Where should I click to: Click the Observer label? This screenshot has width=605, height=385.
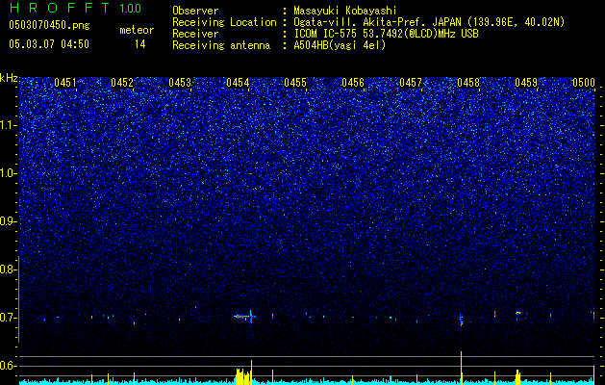tap(195, 11)
